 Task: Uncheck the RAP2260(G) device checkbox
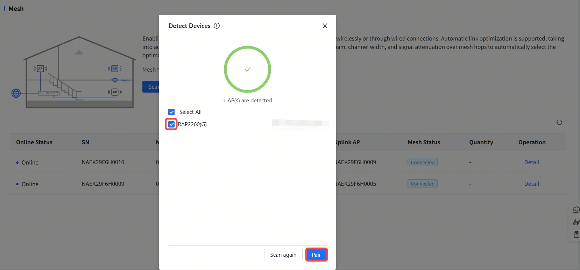point(171,124)
